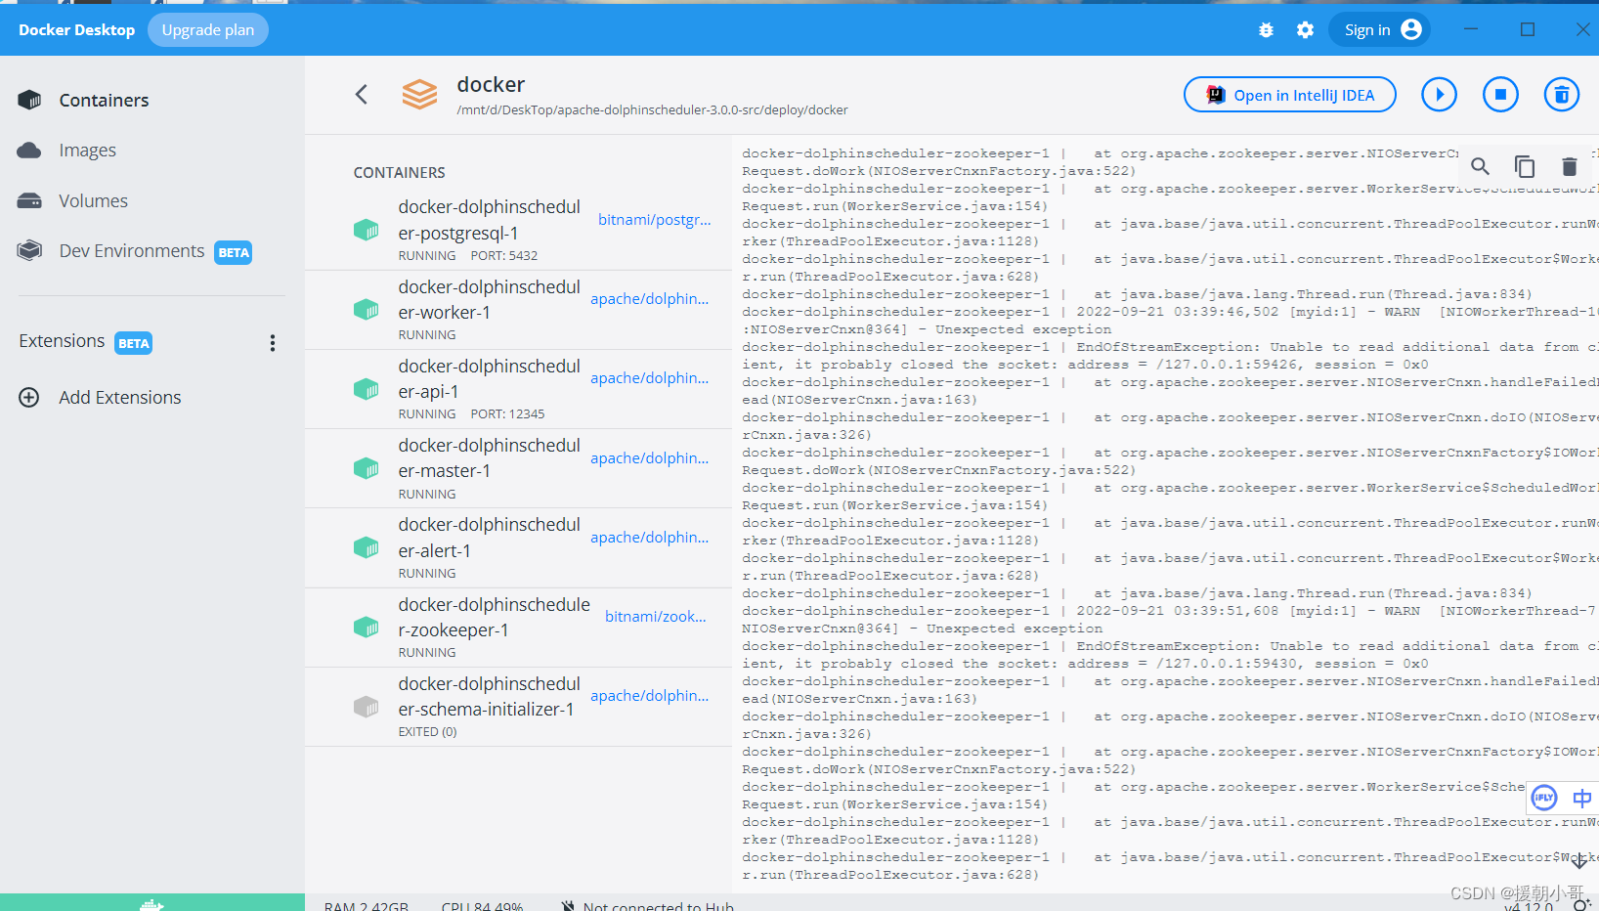Select the worker-1 container row
This screenshot has width=1599, height=911.
click(x=519, y=310)
